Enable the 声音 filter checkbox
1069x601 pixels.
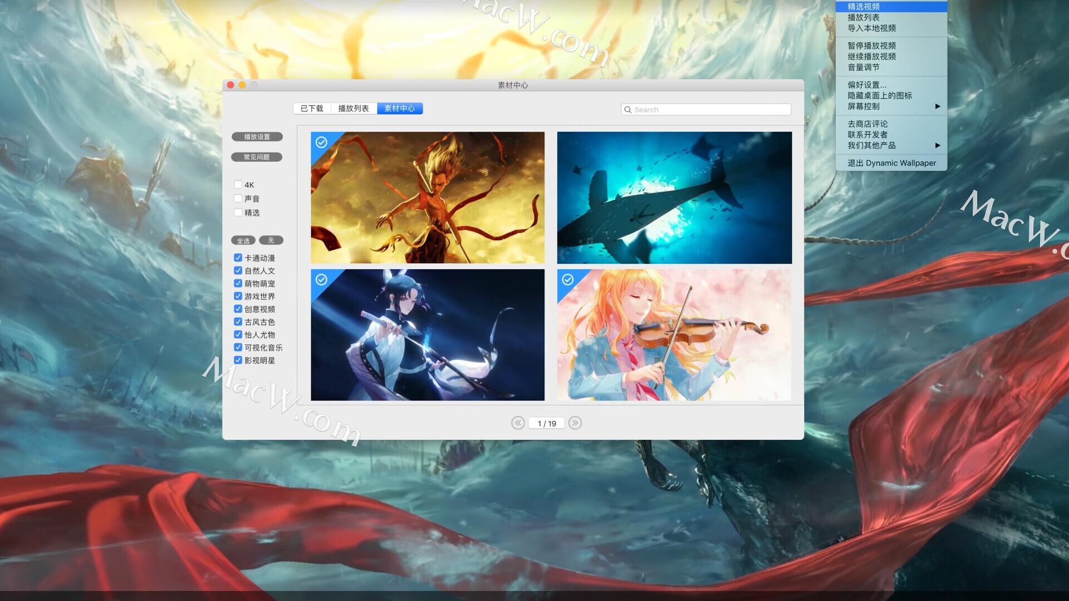click(x=238, y=199)
